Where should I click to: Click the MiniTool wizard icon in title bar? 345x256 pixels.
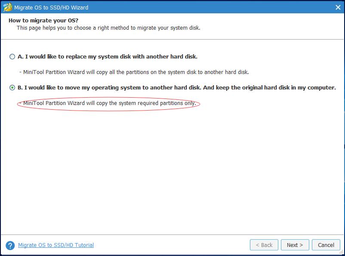pyautogui.click(x=7, y=7)
